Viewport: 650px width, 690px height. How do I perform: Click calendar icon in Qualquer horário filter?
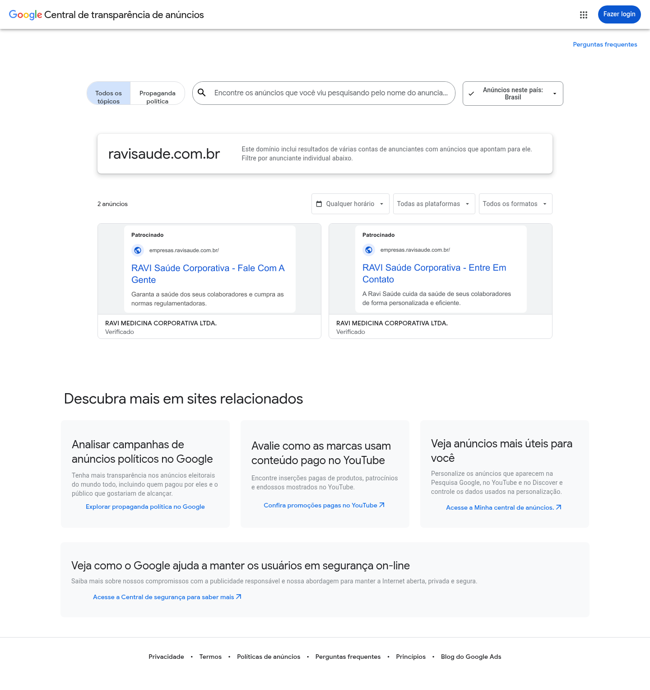click(319, 204)
